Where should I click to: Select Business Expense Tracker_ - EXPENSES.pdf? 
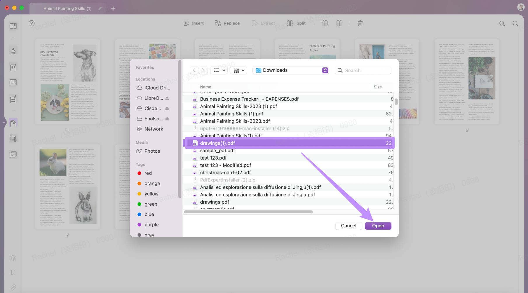[289, 99]
